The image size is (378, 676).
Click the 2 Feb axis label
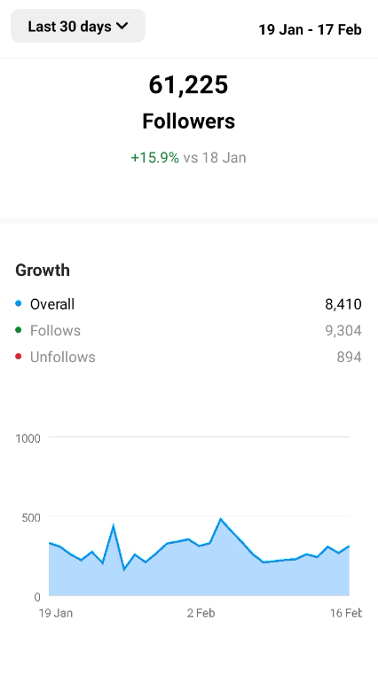[201, 613]
